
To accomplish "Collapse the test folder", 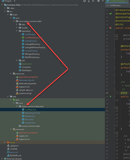I will tap(8, 97).
